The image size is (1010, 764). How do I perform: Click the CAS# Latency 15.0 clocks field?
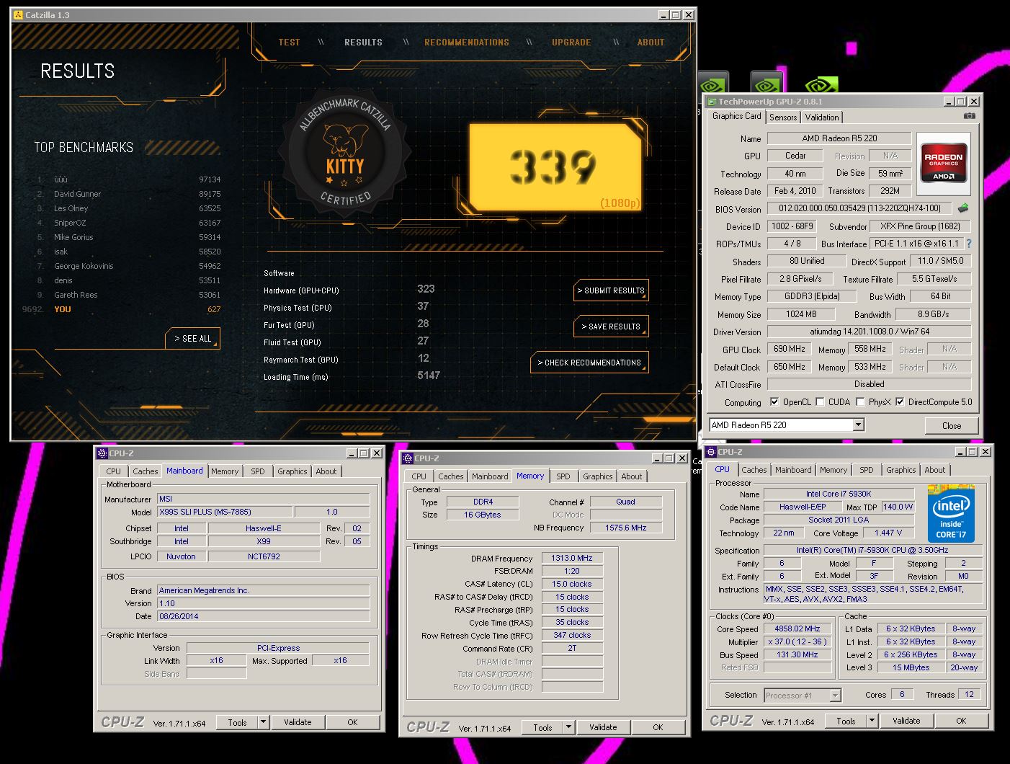point(572,585)
